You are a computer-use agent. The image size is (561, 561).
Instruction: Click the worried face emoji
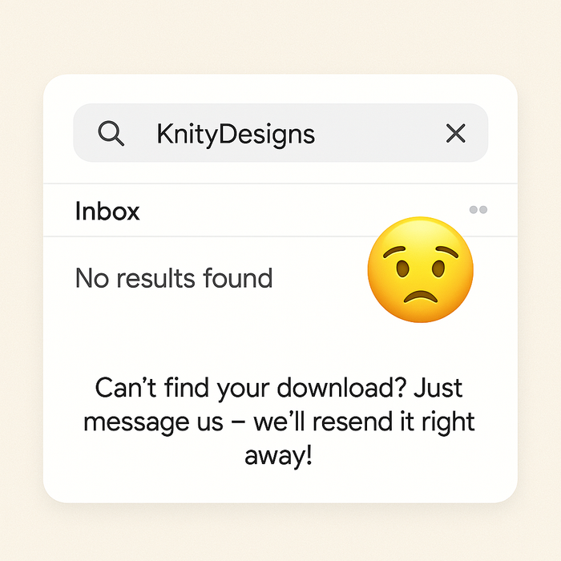(x=420, y=270)
